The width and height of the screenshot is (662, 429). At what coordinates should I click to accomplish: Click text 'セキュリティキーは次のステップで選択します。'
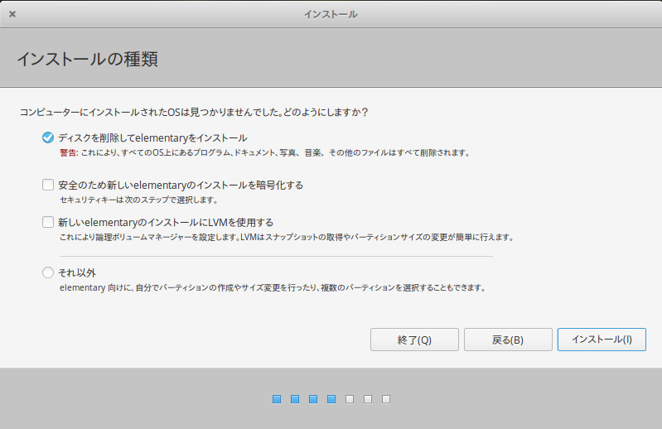(139, 200)
